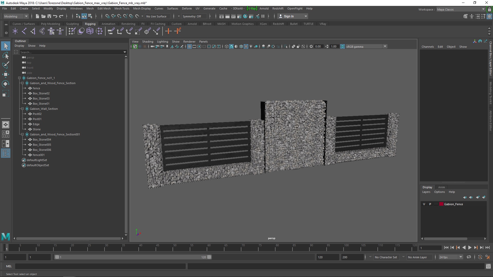Open the Workspace Maya Classic dropdown
The image size is (493, 277).
coord(461,9)
